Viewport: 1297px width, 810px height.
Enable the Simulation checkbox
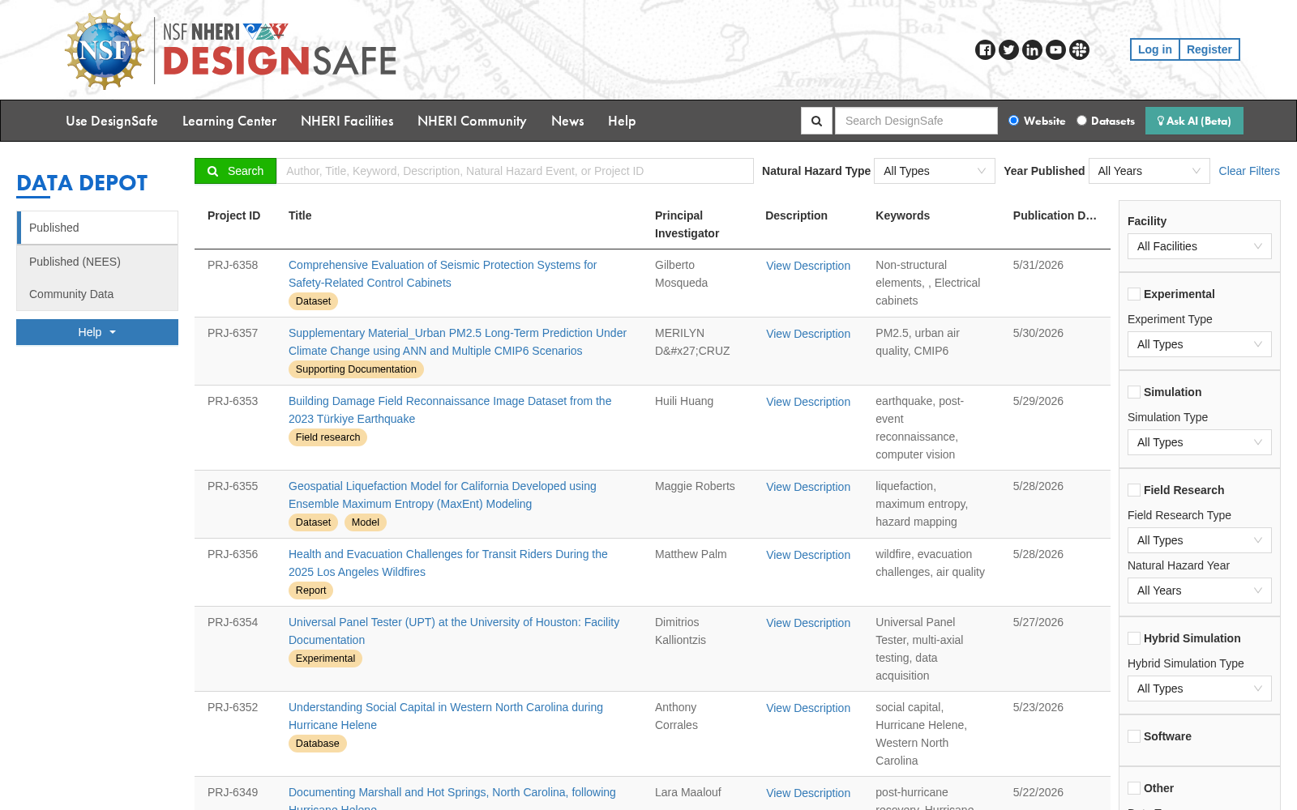tap(1134, 392)
